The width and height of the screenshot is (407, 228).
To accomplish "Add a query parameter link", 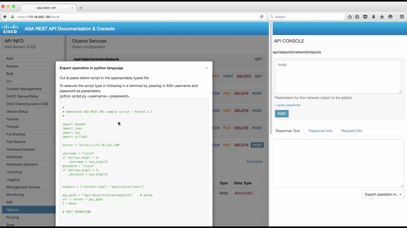I will [287, 105].
